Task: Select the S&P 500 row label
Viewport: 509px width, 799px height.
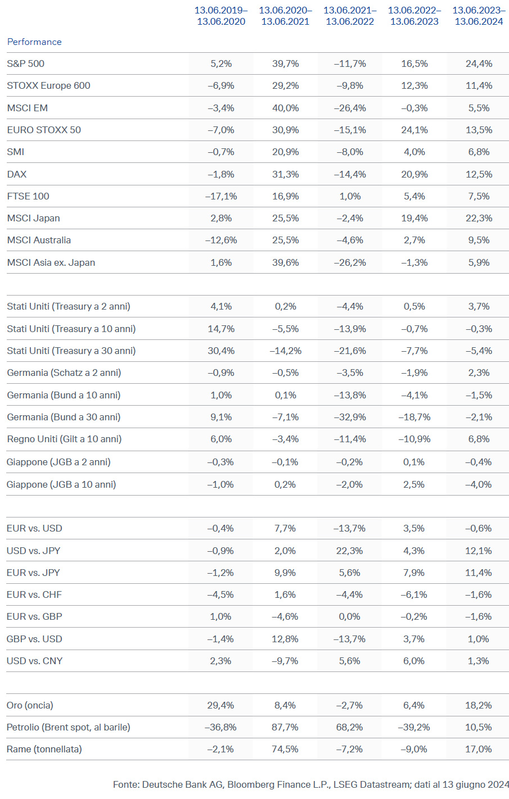Action: click(25, 63)
